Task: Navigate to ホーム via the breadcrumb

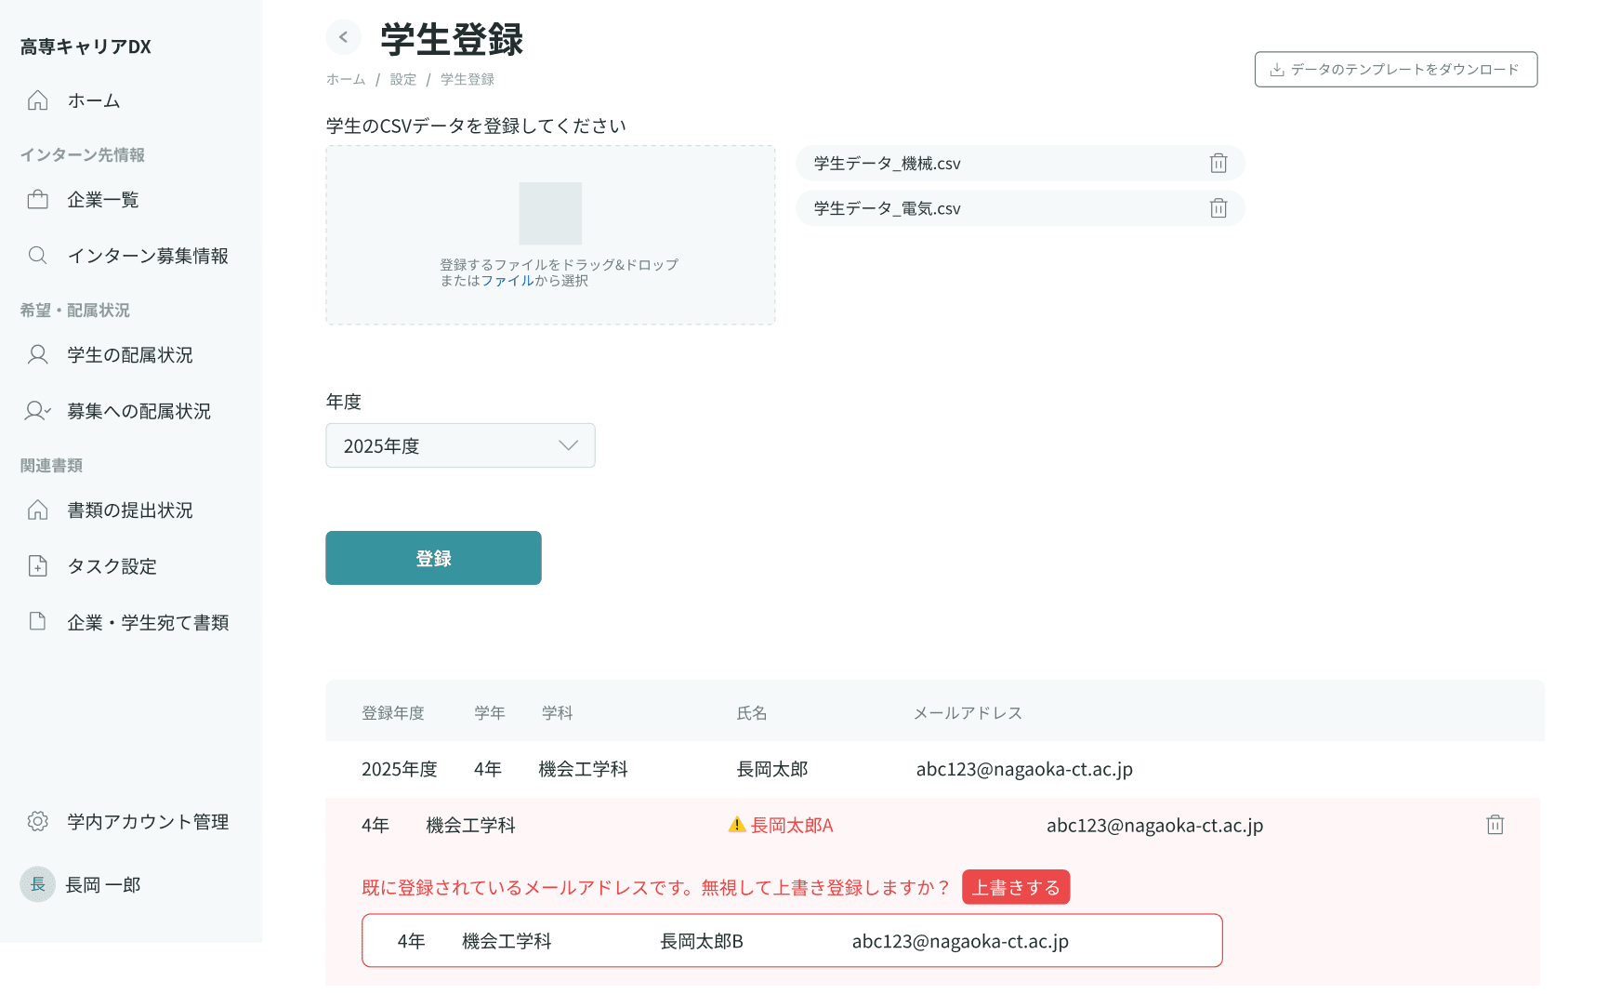Action: [x=345, y=79]
